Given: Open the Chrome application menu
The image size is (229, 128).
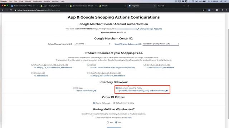Looking at the screenshot, I should (x=3, y=1).
